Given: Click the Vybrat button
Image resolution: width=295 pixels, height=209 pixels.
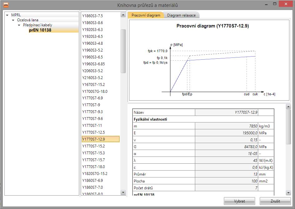Looking at the screenshot, I should [239, 201].
